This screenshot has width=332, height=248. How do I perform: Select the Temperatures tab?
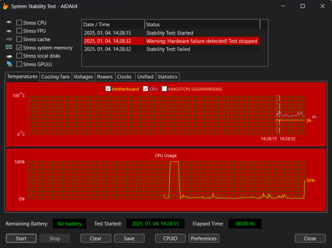click(22, 76)
